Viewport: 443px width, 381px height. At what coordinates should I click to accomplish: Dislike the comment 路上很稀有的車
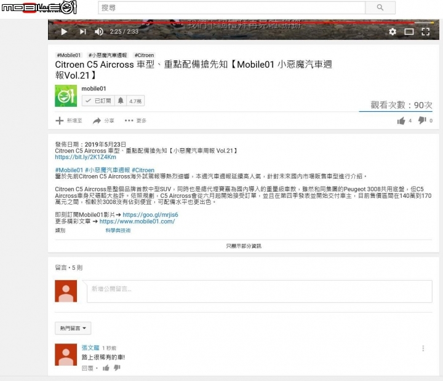[117, 367]
